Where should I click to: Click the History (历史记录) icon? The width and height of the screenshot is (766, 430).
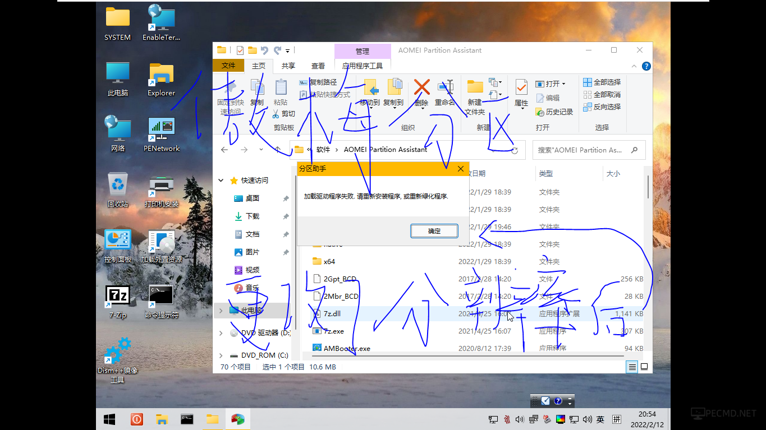[540, 112]
